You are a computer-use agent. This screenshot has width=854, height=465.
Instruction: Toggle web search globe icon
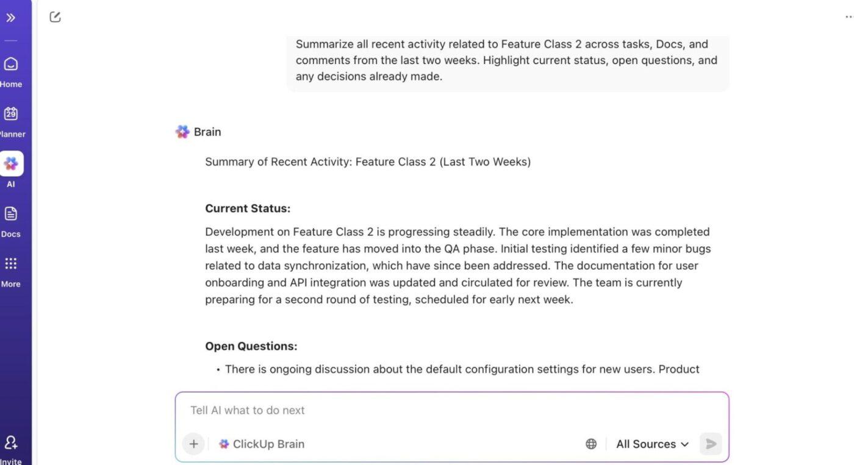click(x=590, y=444)
